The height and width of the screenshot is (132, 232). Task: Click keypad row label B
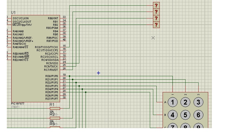point(165,115)
